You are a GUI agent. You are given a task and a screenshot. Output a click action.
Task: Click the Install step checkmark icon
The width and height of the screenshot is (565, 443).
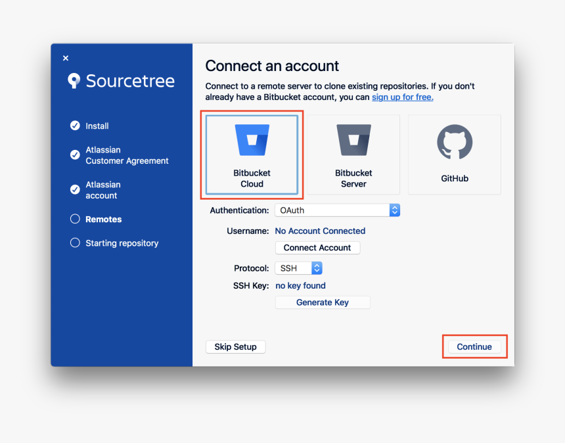74,126
